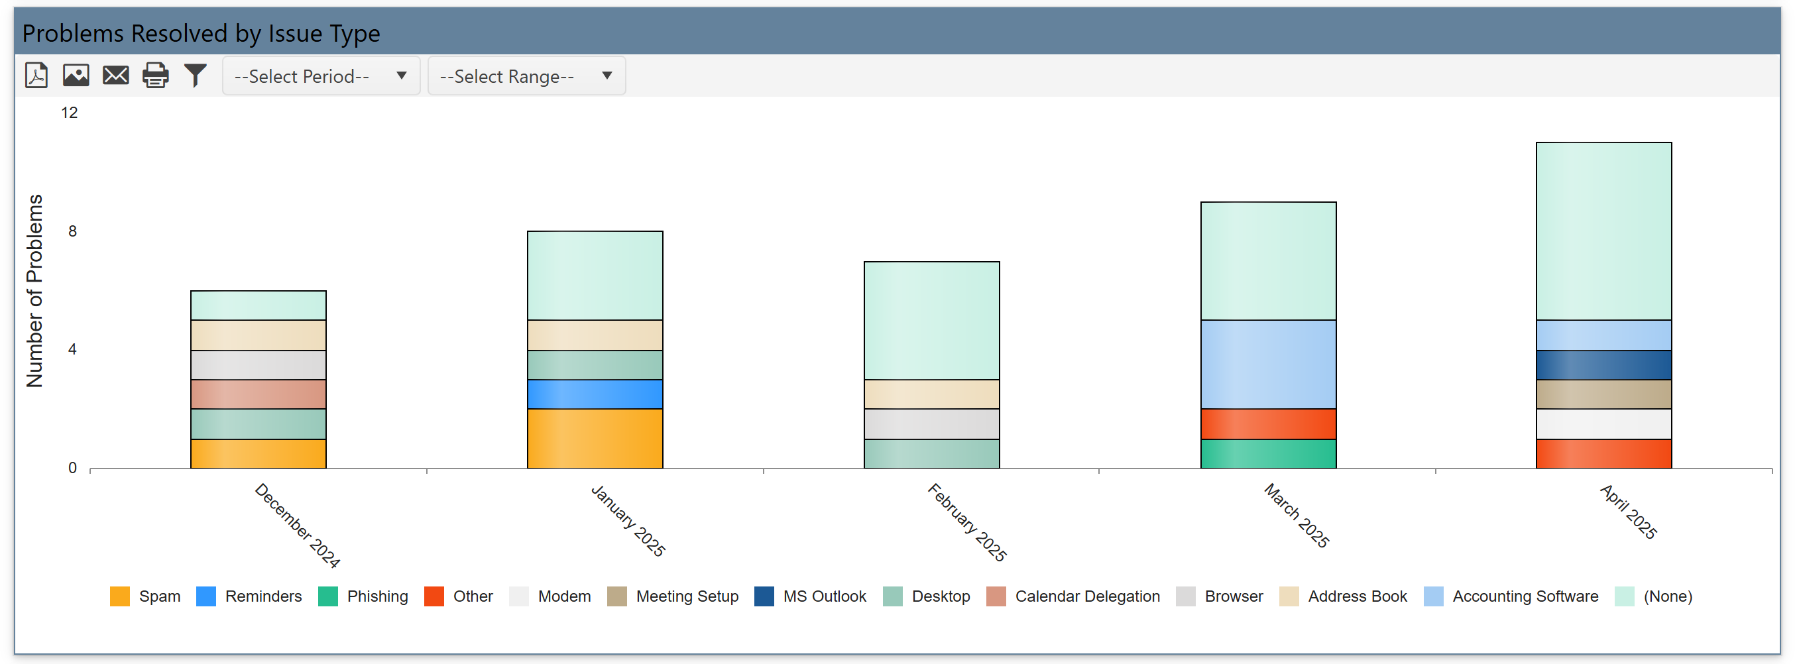
Task: Expand the Select Range dropdown
Action: point(526,76)
